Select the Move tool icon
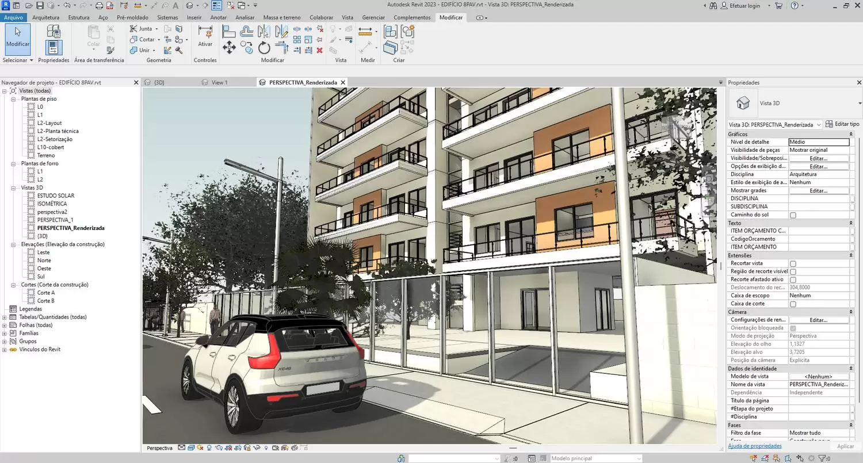This screenshot has width=863, height=463. [x=229, y=48]
